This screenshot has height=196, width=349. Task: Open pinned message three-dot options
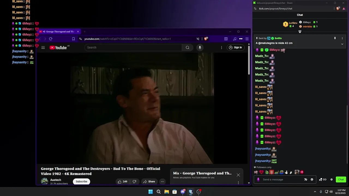click(x=342, y=38)
